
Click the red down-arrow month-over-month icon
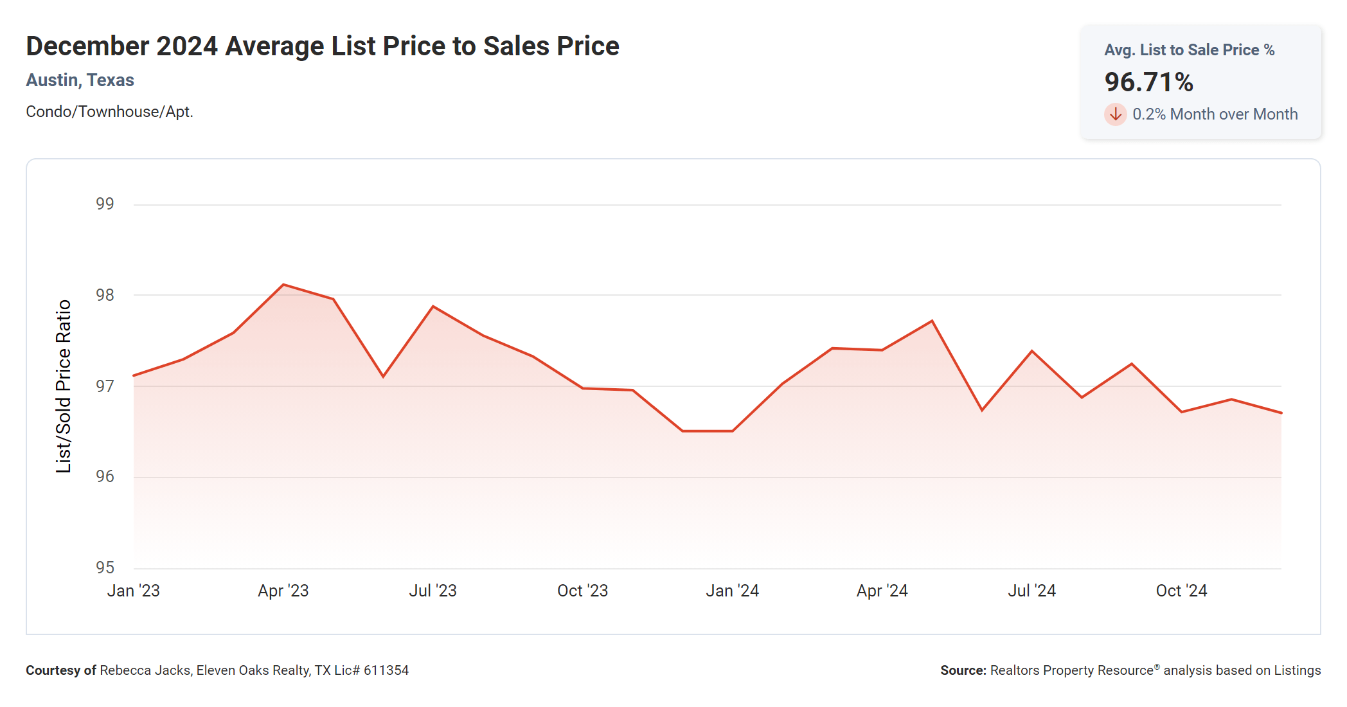point(1116,114)
